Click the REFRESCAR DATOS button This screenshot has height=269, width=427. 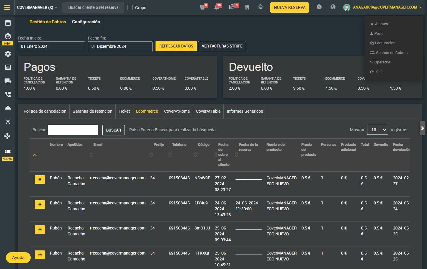pos(176,46)
